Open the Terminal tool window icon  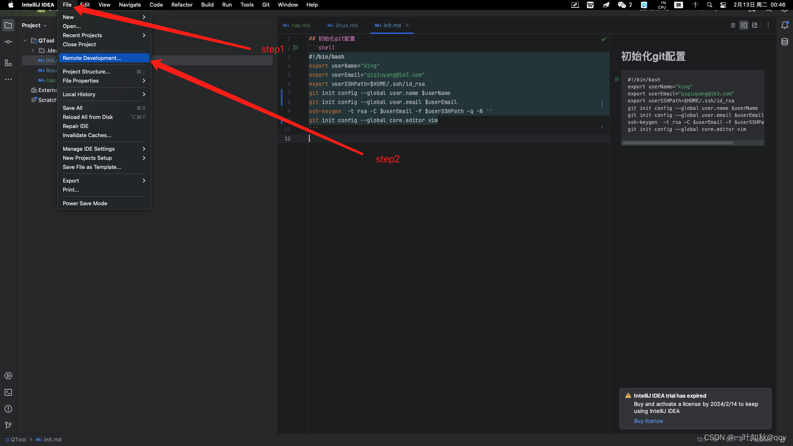8,392
